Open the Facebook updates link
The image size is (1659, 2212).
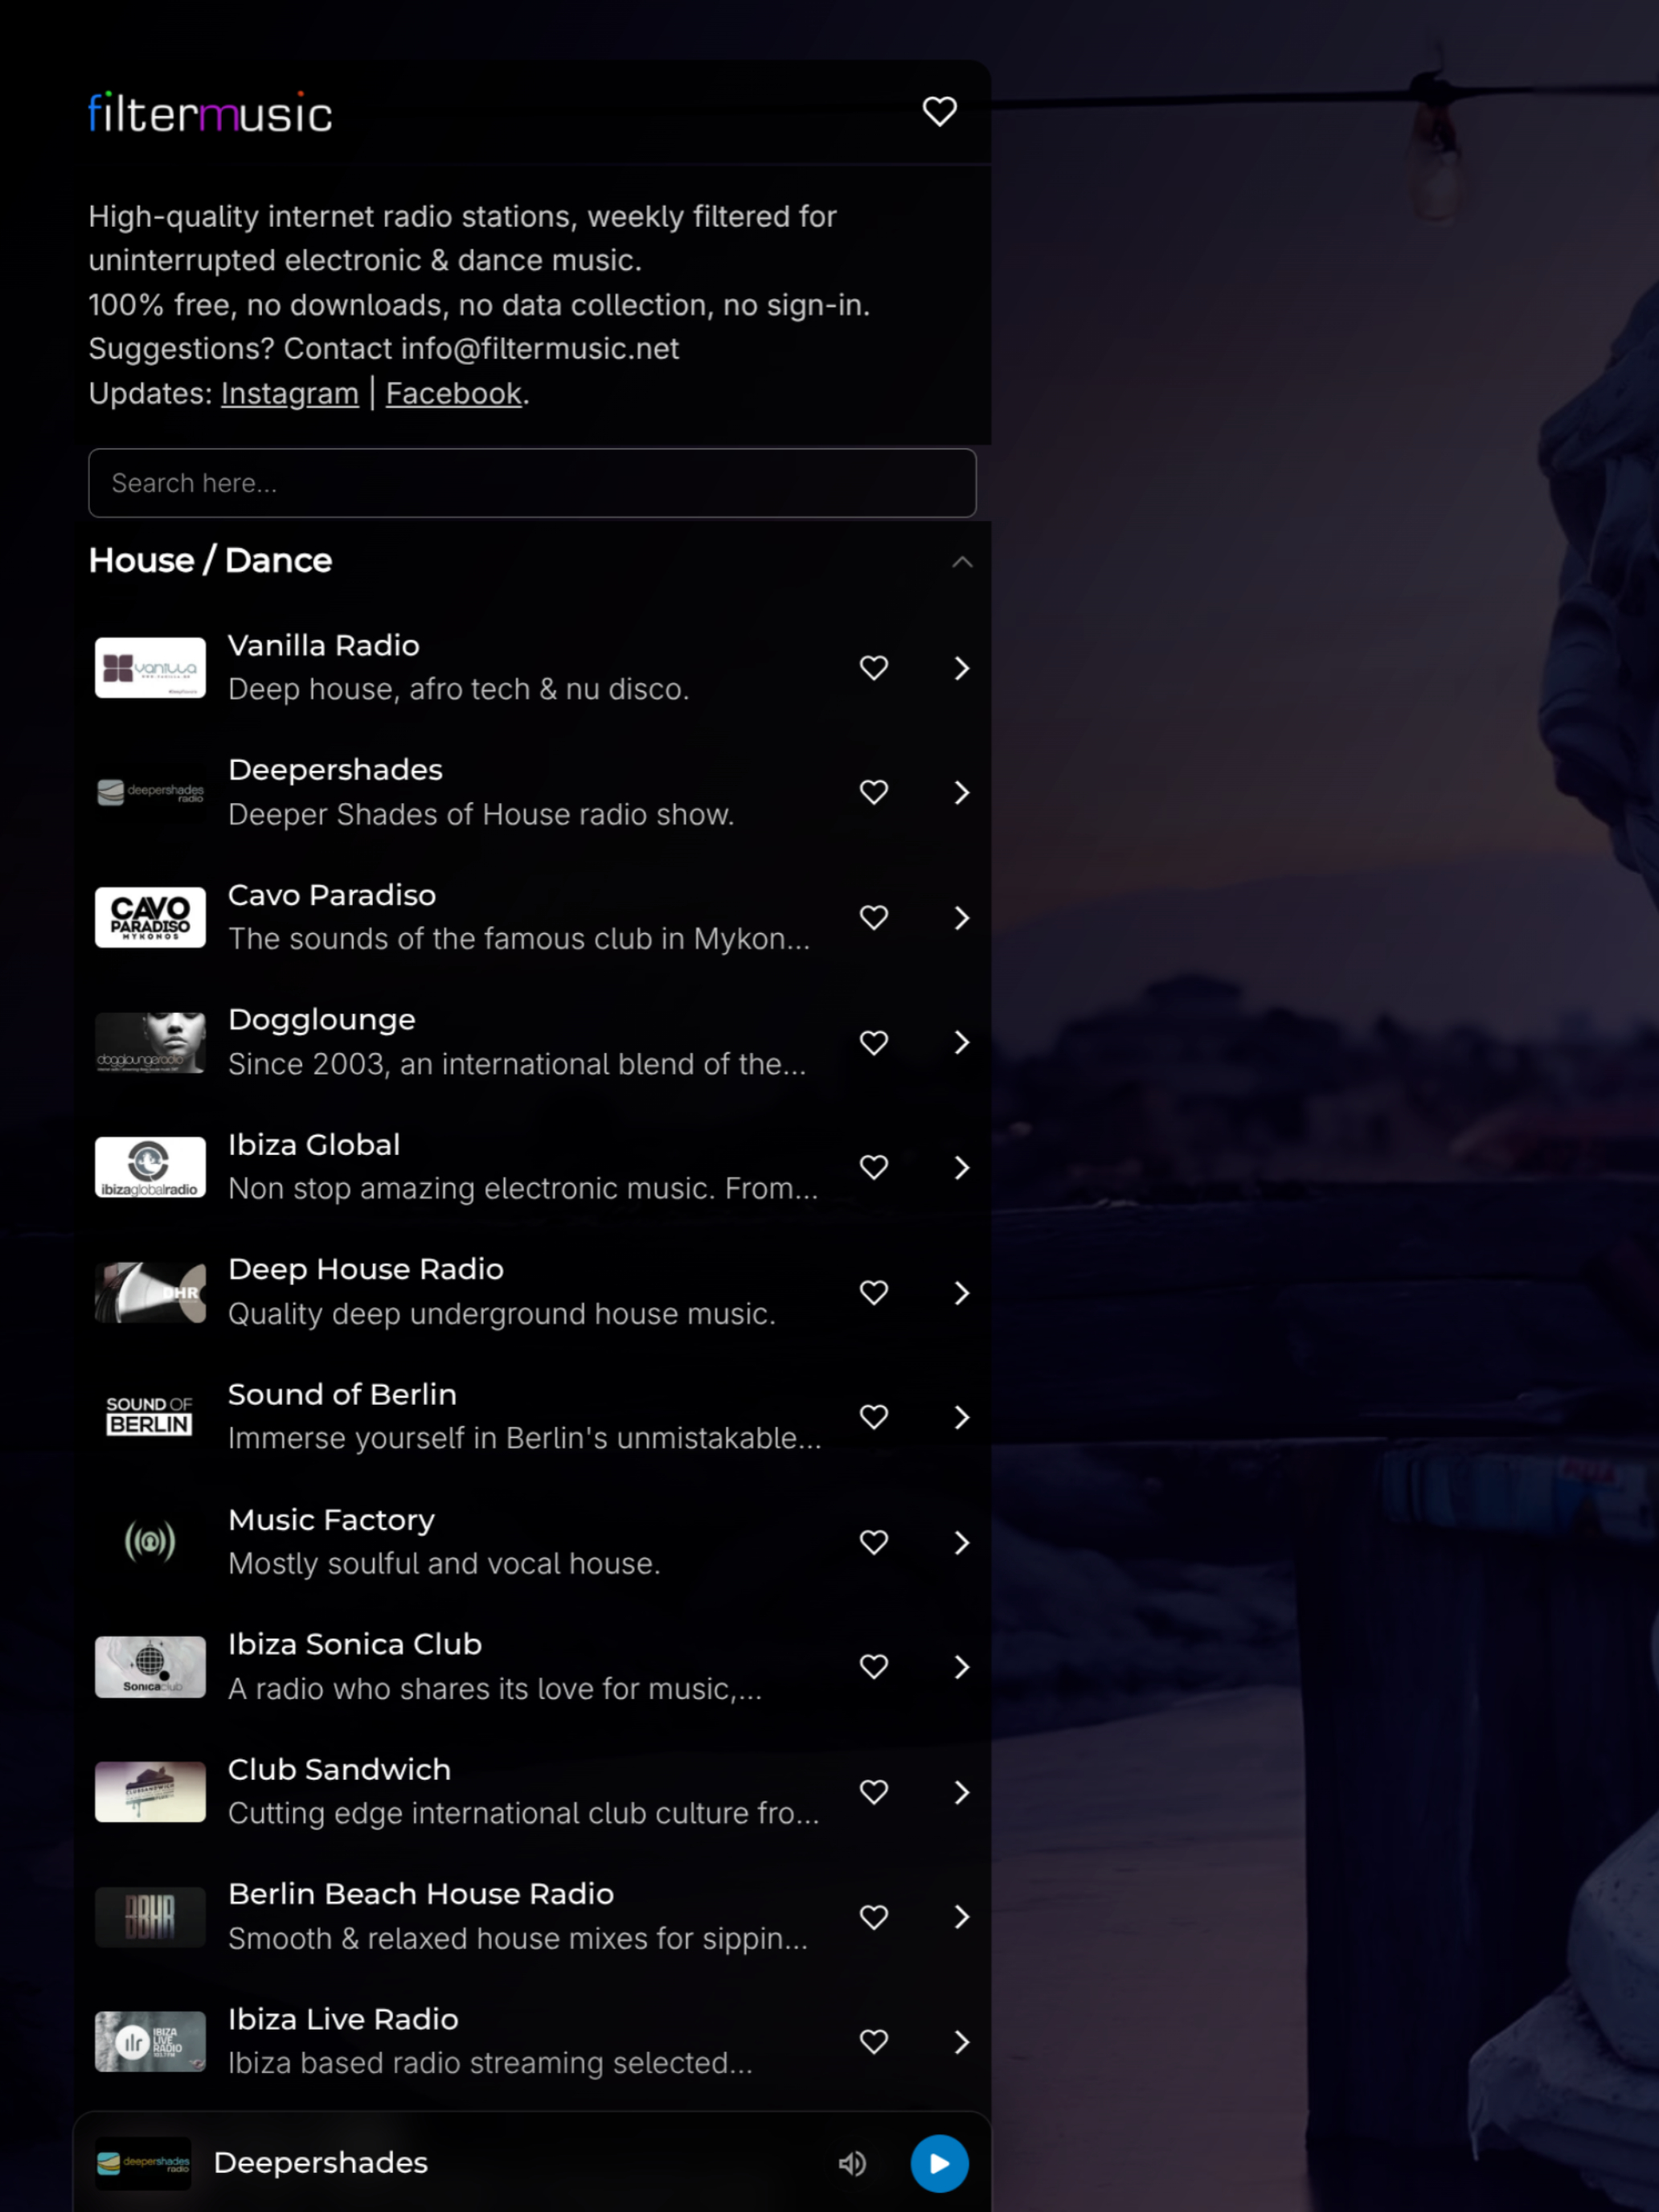click(x=454, y=394)
